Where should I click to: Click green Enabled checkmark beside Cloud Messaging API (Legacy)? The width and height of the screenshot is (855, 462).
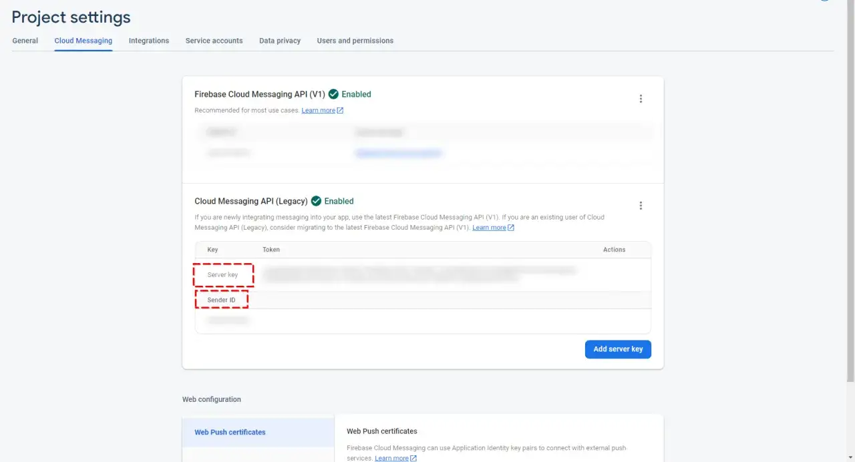click(317, 201)
